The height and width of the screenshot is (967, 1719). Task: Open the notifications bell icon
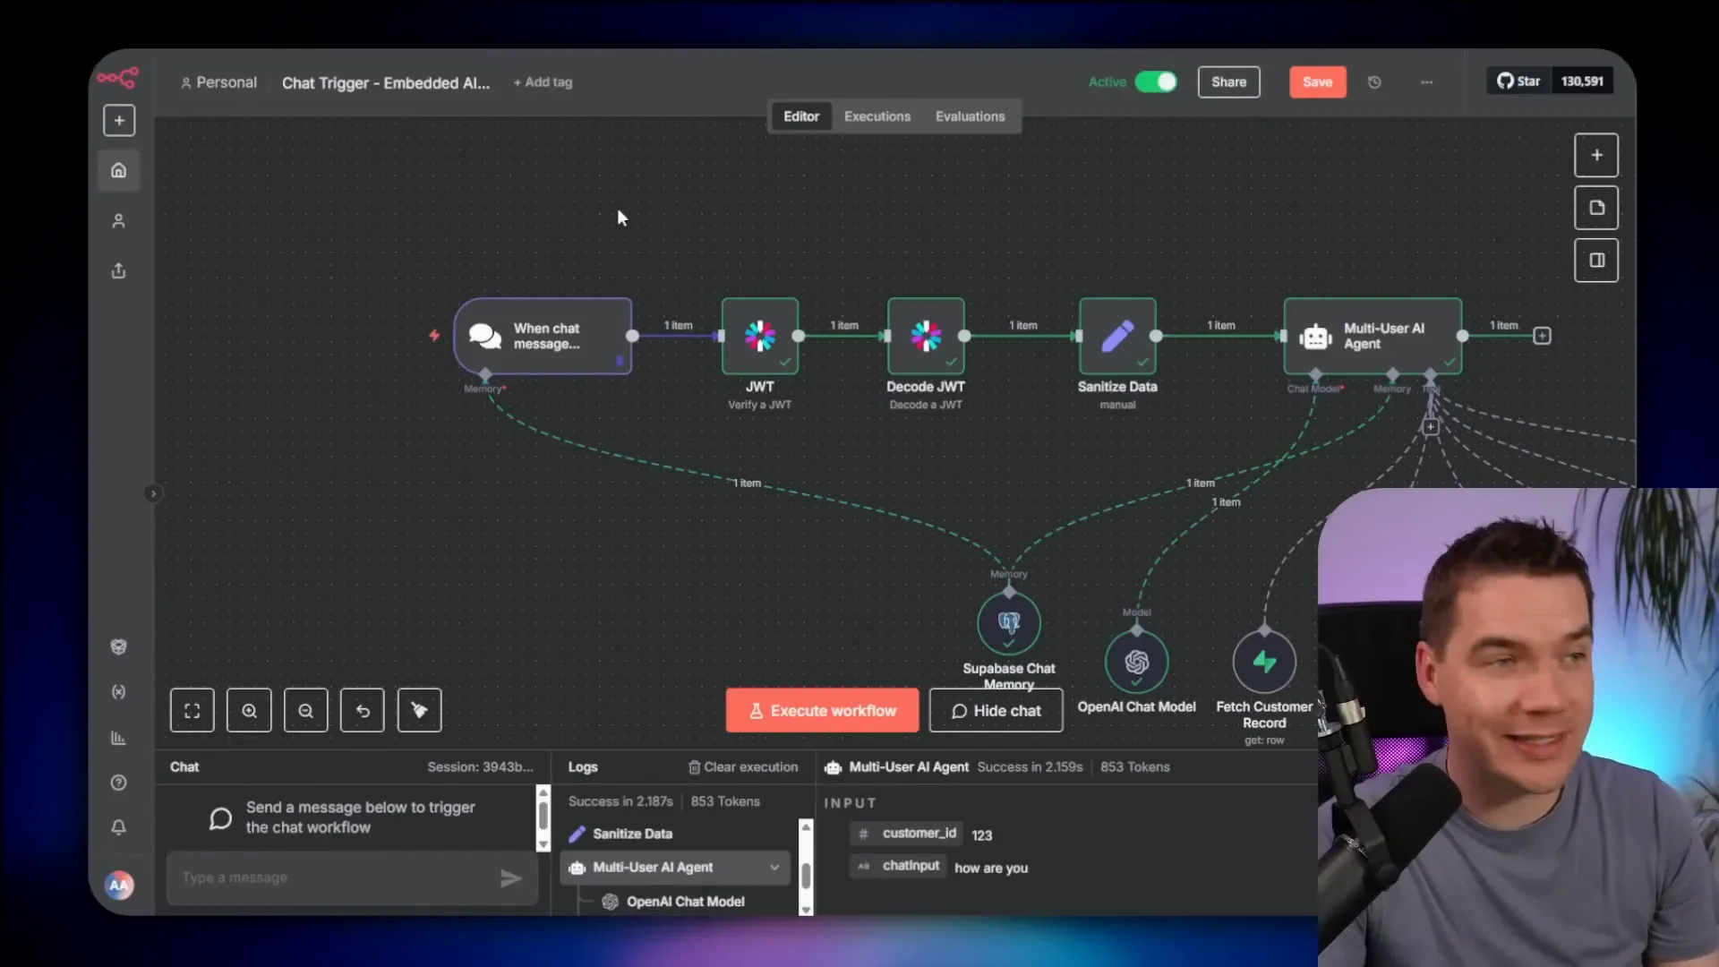click(x=118, y=827)
